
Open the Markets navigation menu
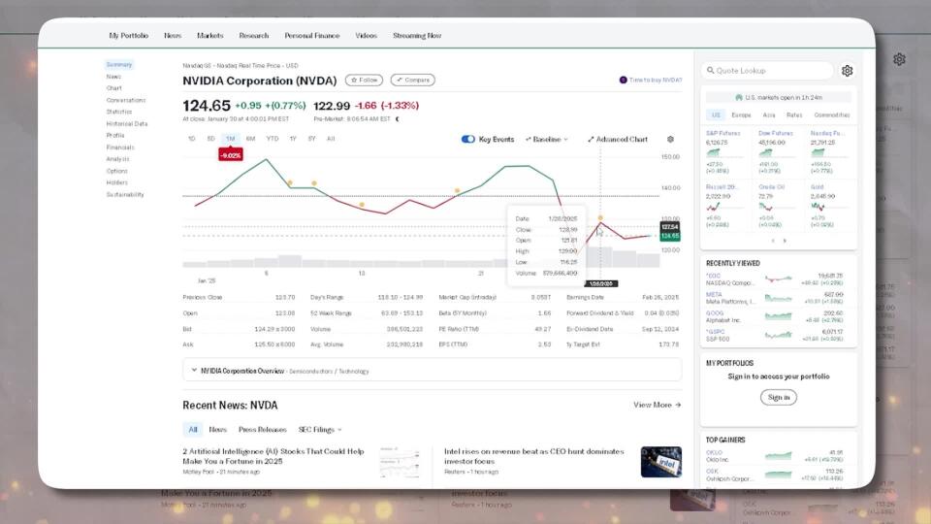(210, 36)
